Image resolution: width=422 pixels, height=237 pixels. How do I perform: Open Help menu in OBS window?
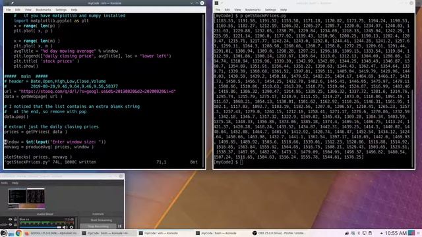click(15, 183)
